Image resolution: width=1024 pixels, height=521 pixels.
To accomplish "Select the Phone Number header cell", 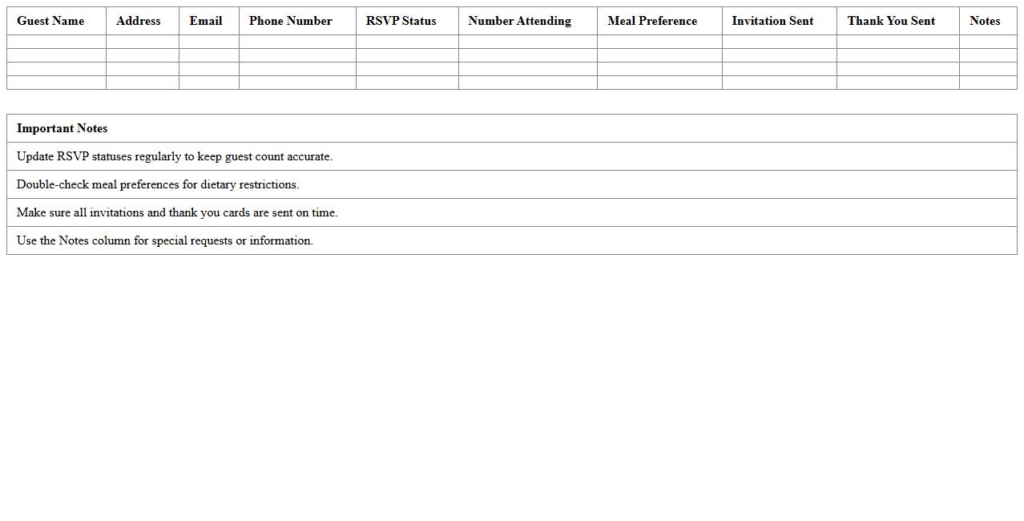I will coord(290,21).
